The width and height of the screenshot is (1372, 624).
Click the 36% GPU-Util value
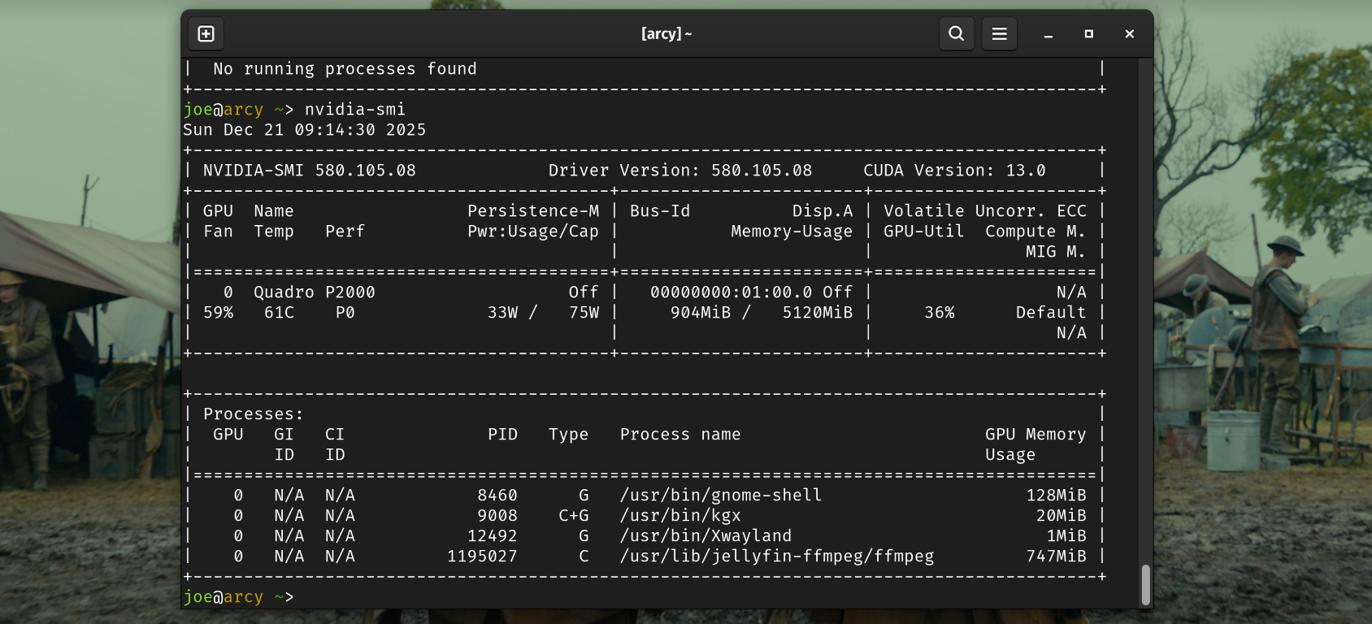tap(939, 313)
